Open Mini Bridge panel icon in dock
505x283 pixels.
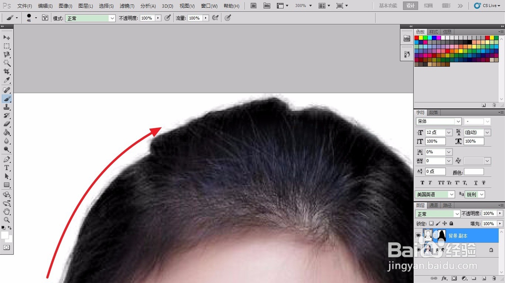coord(407,39)
